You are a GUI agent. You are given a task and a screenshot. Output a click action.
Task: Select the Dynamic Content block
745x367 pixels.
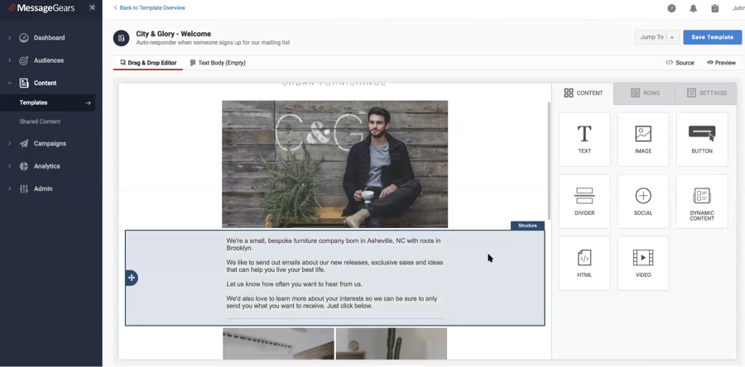(x=702, y=202)
